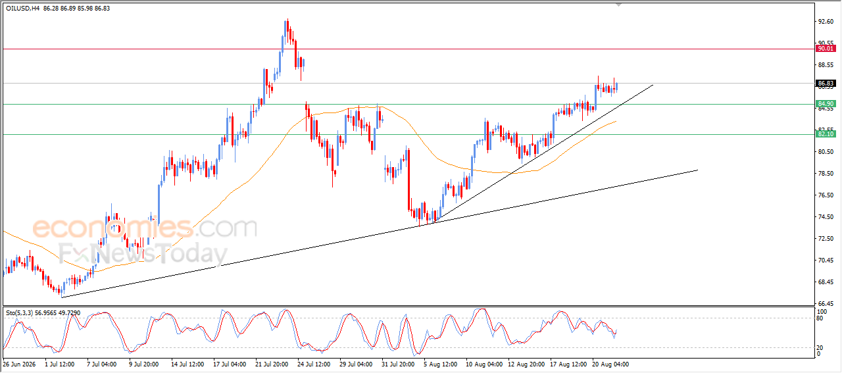842x373 pixels.
Task: Click the stochastic 80 level label
Action: coord(820,318)
